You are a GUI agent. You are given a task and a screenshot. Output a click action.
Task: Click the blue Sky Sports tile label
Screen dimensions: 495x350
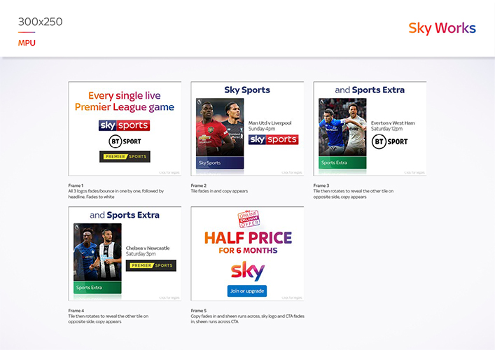click(220, 163)
